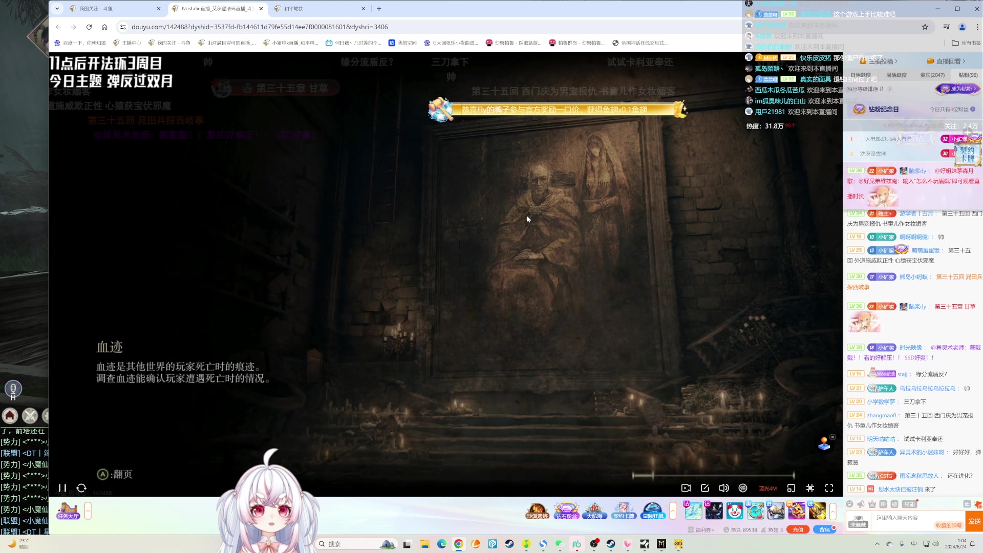983x553 pixels.
Task: Select the clown face gift
Action: [734, 511]
